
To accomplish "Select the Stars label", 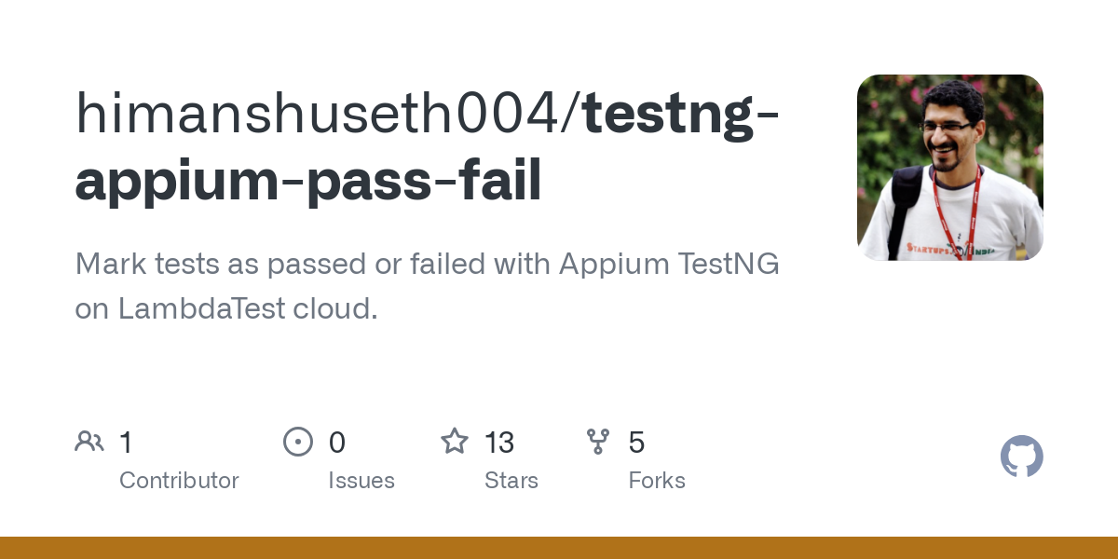I will tap(511, 481).
